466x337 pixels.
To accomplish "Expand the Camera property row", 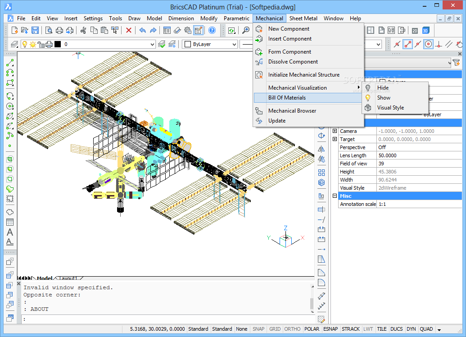I will [335, 131].
